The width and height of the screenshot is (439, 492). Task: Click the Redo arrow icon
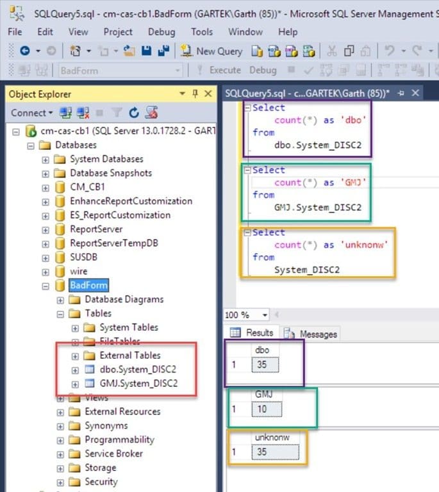coord(417,50)
